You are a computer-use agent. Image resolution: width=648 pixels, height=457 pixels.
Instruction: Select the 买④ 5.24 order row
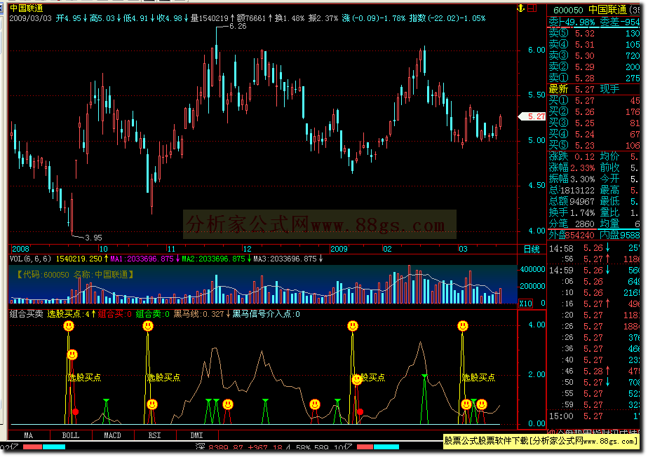click(594, 135)
